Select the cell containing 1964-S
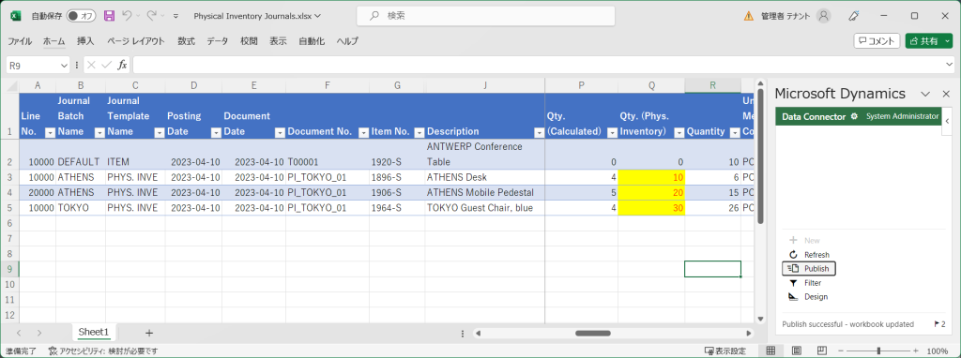Viewport: 961px width, 358px height. coord(397,207)
